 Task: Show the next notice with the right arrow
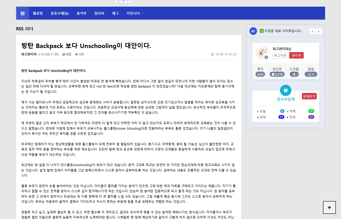319,31
